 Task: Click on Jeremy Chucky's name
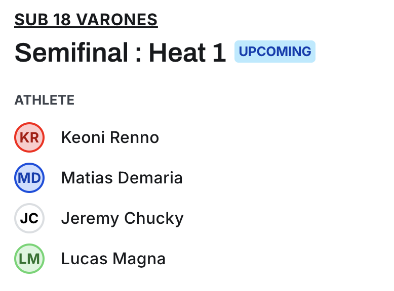click(122, 218)
